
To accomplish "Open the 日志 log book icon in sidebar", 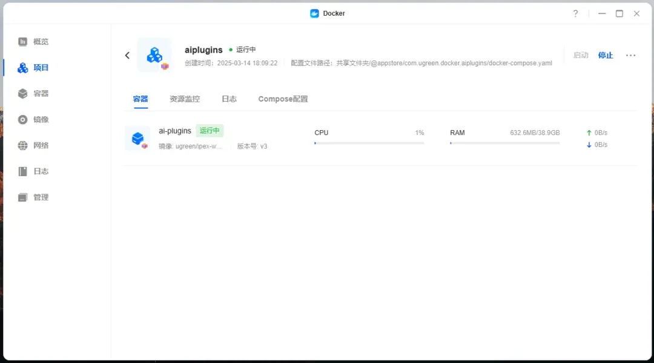I will [22, 171].
